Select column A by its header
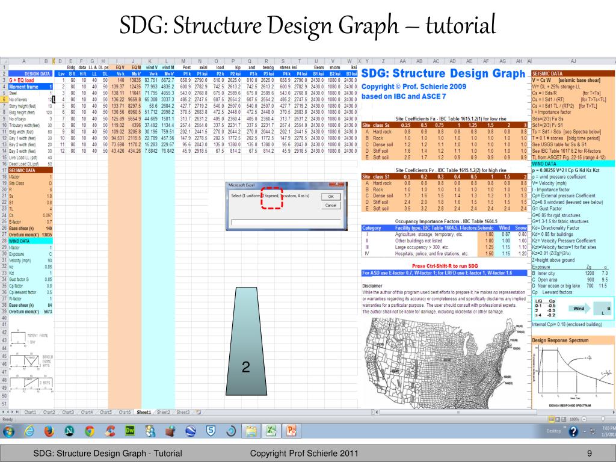Screen dimensions: 616x462 click(x=23, y=61)
